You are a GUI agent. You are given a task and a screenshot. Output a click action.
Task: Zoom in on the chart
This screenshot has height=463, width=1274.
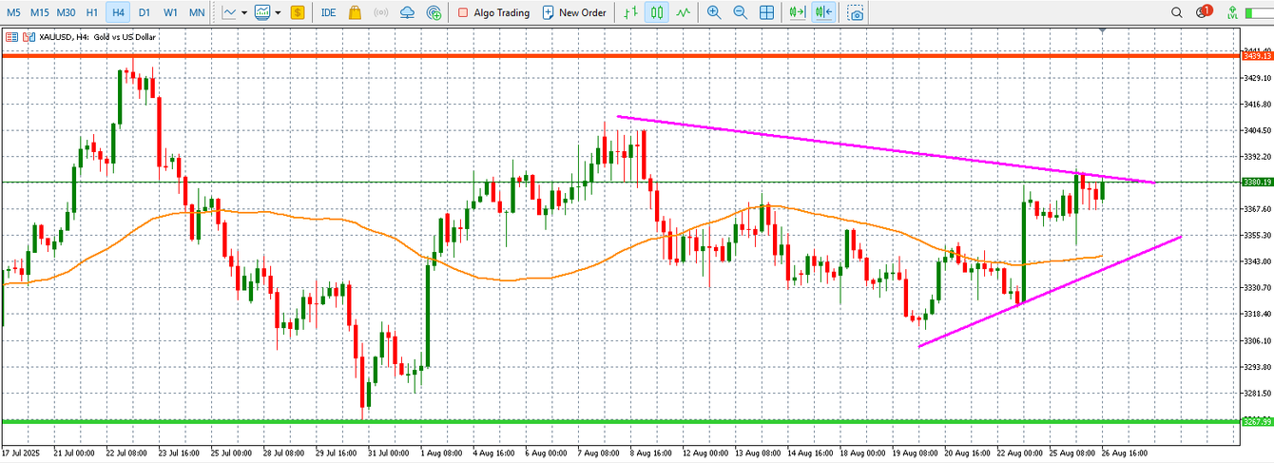pyautogui.click(x=714, y=12)
